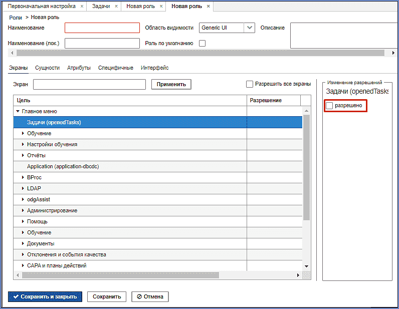
Task: Select the Задачи (openedTasks) row
Action: click(158, 122)
